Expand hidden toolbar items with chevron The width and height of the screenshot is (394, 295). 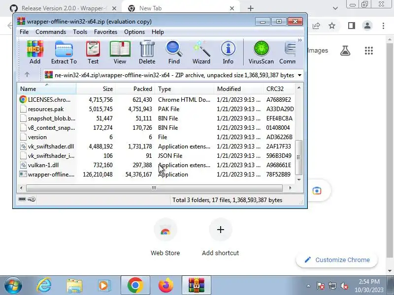[299, 40]
